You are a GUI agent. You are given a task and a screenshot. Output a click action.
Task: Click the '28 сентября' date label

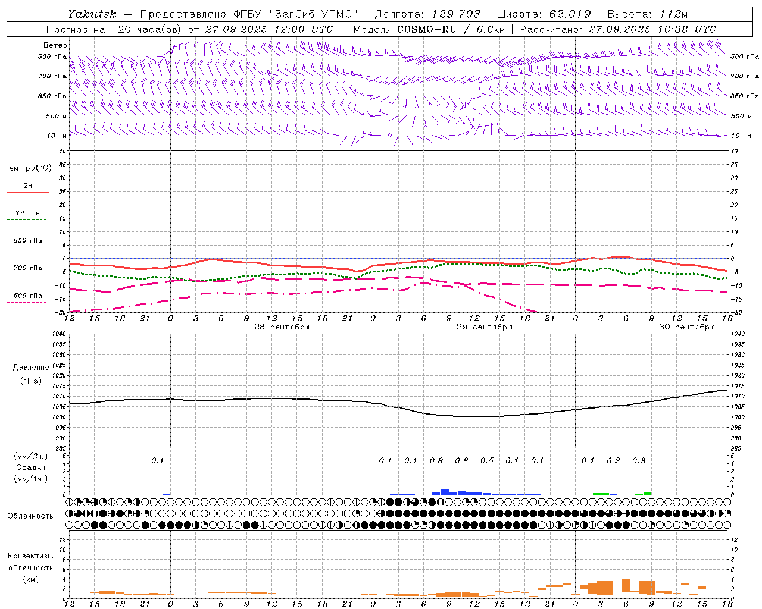(x=282, y=327)
